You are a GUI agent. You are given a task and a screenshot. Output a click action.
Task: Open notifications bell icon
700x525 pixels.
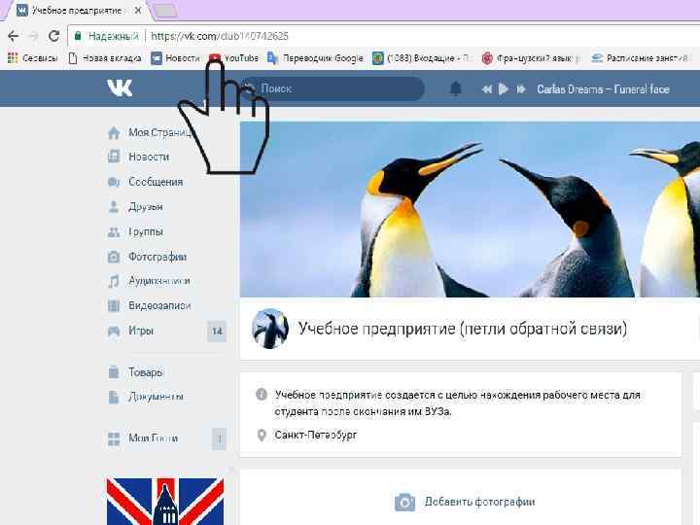click(x=455, y=88)
